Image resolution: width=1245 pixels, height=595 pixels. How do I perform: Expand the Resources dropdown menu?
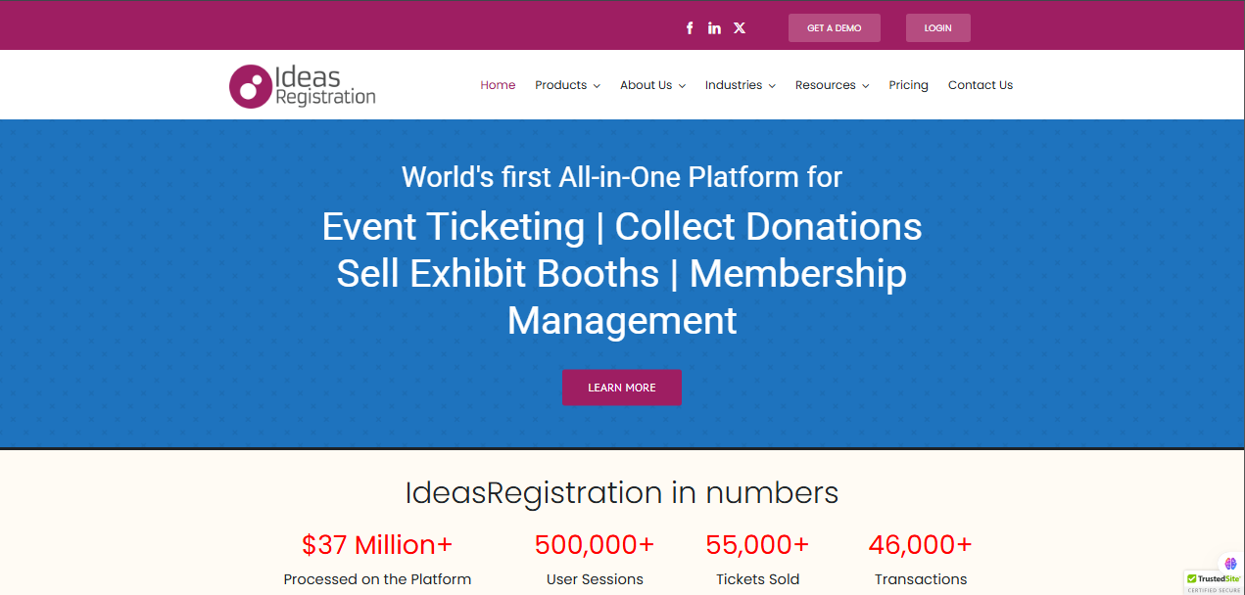[832, 85]
